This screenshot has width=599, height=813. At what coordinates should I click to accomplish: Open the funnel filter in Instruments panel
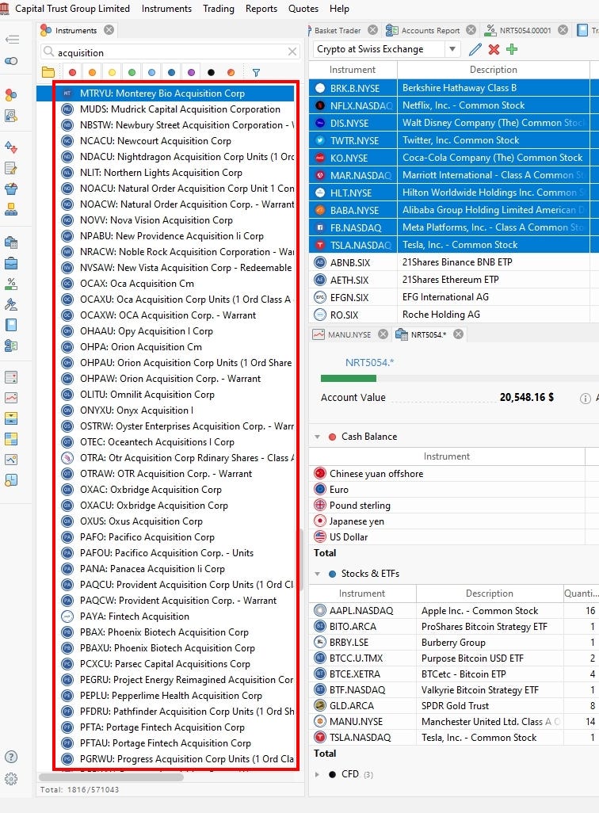point(256,73)
